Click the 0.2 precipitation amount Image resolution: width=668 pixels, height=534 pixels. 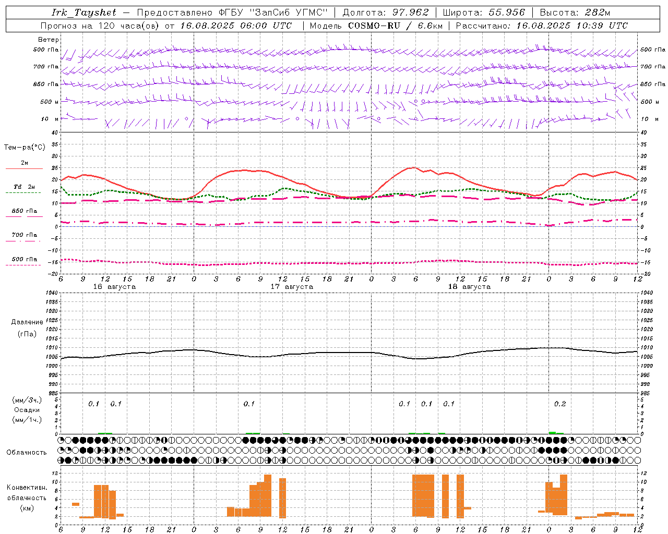pyautogui.click(x=560, y=404)
